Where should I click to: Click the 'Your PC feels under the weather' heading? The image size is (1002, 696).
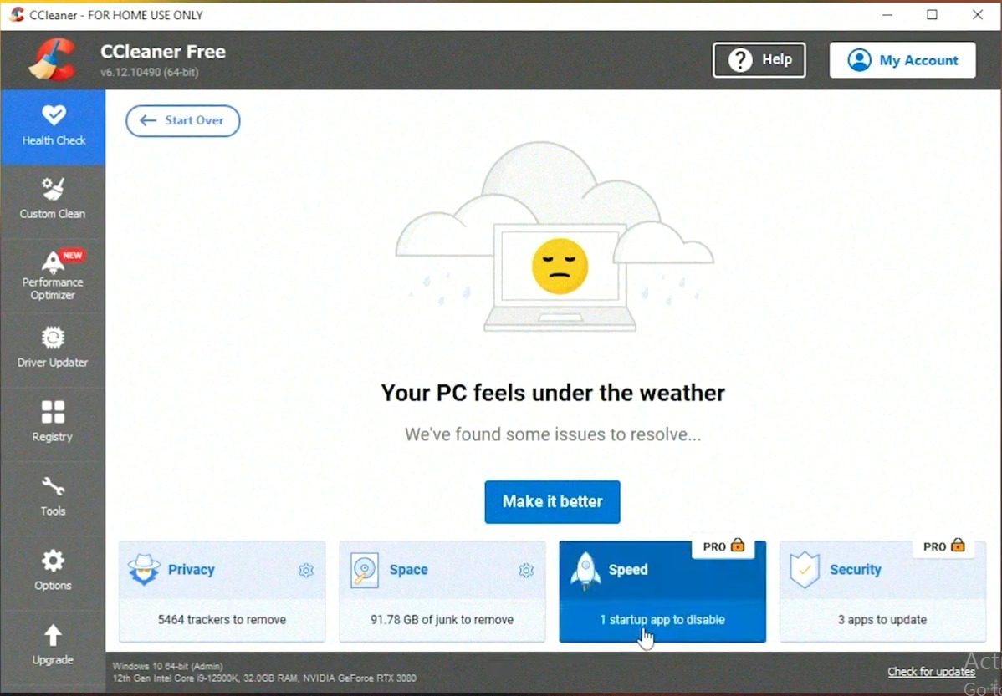pyautogui.click(x=553, y=393)
